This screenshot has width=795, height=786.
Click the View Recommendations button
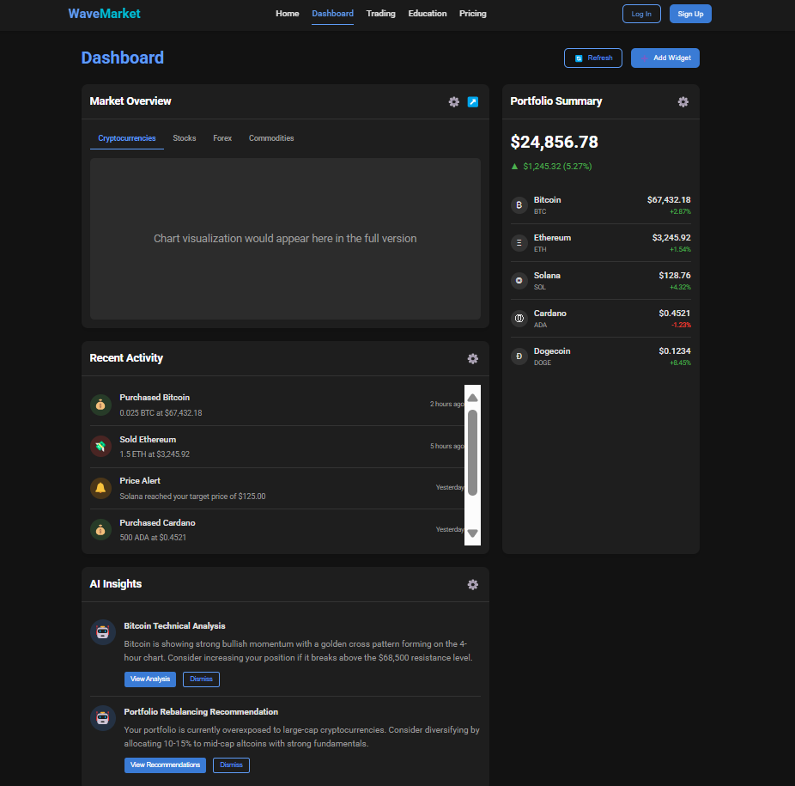click(x=166, y=765)
